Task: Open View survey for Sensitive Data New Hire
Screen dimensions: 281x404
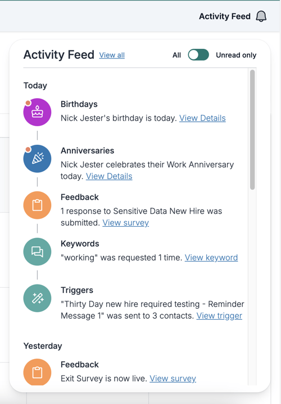Action: coord(126,223)
